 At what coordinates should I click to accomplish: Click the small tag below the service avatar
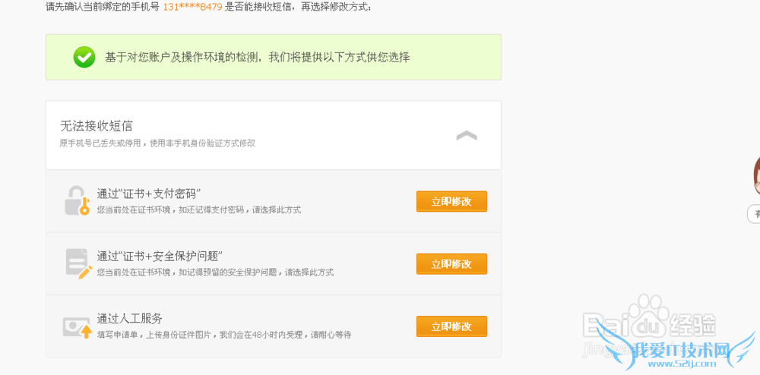(755, 214)
